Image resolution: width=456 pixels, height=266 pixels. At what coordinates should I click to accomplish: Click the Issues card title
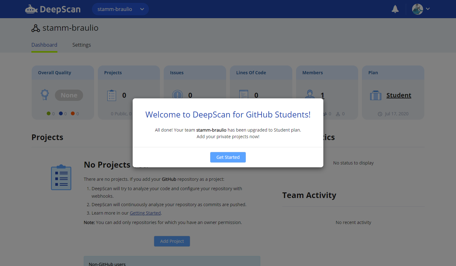177,73
